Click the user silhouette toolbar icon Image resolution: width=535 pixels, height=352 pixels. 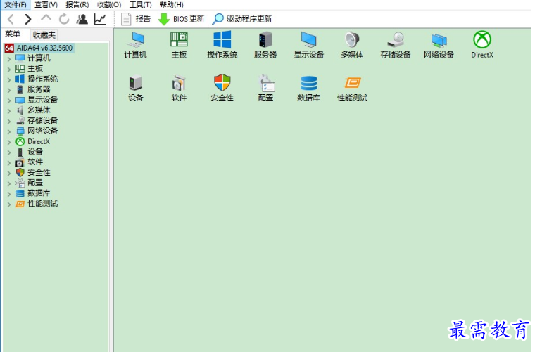82,19
